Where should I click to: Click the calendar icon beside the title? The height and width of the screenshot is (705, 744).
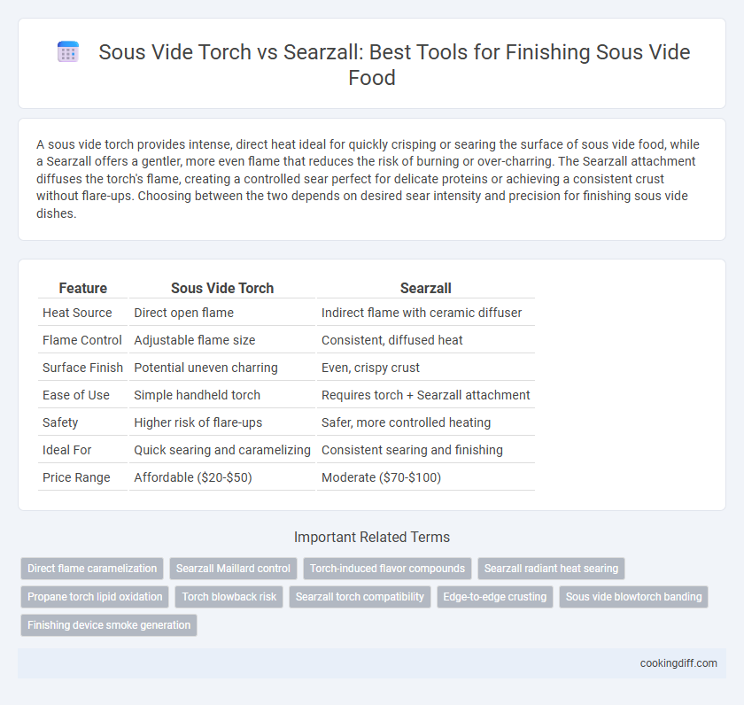68,51
